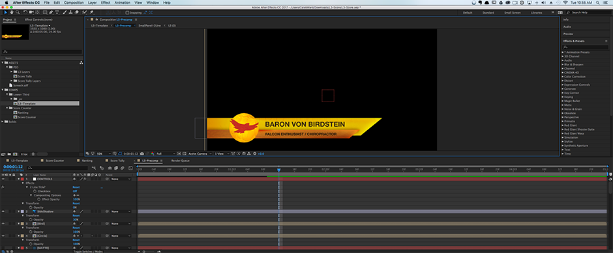
Task: Click the SideShadow layer label color swatch
Action: tap(23, 211)
